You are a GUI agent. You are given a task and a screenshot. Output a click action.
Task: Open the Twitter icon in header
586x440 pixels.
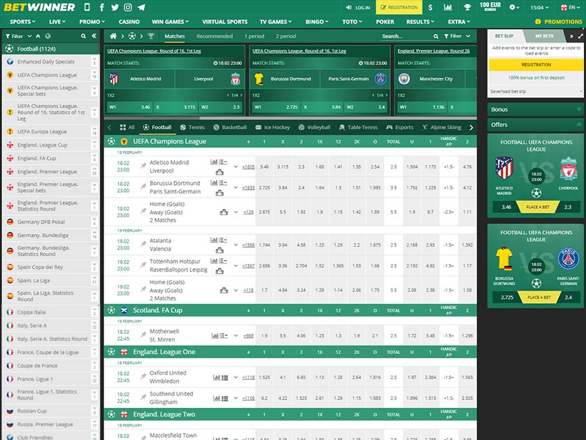click(x=115, y=7)
